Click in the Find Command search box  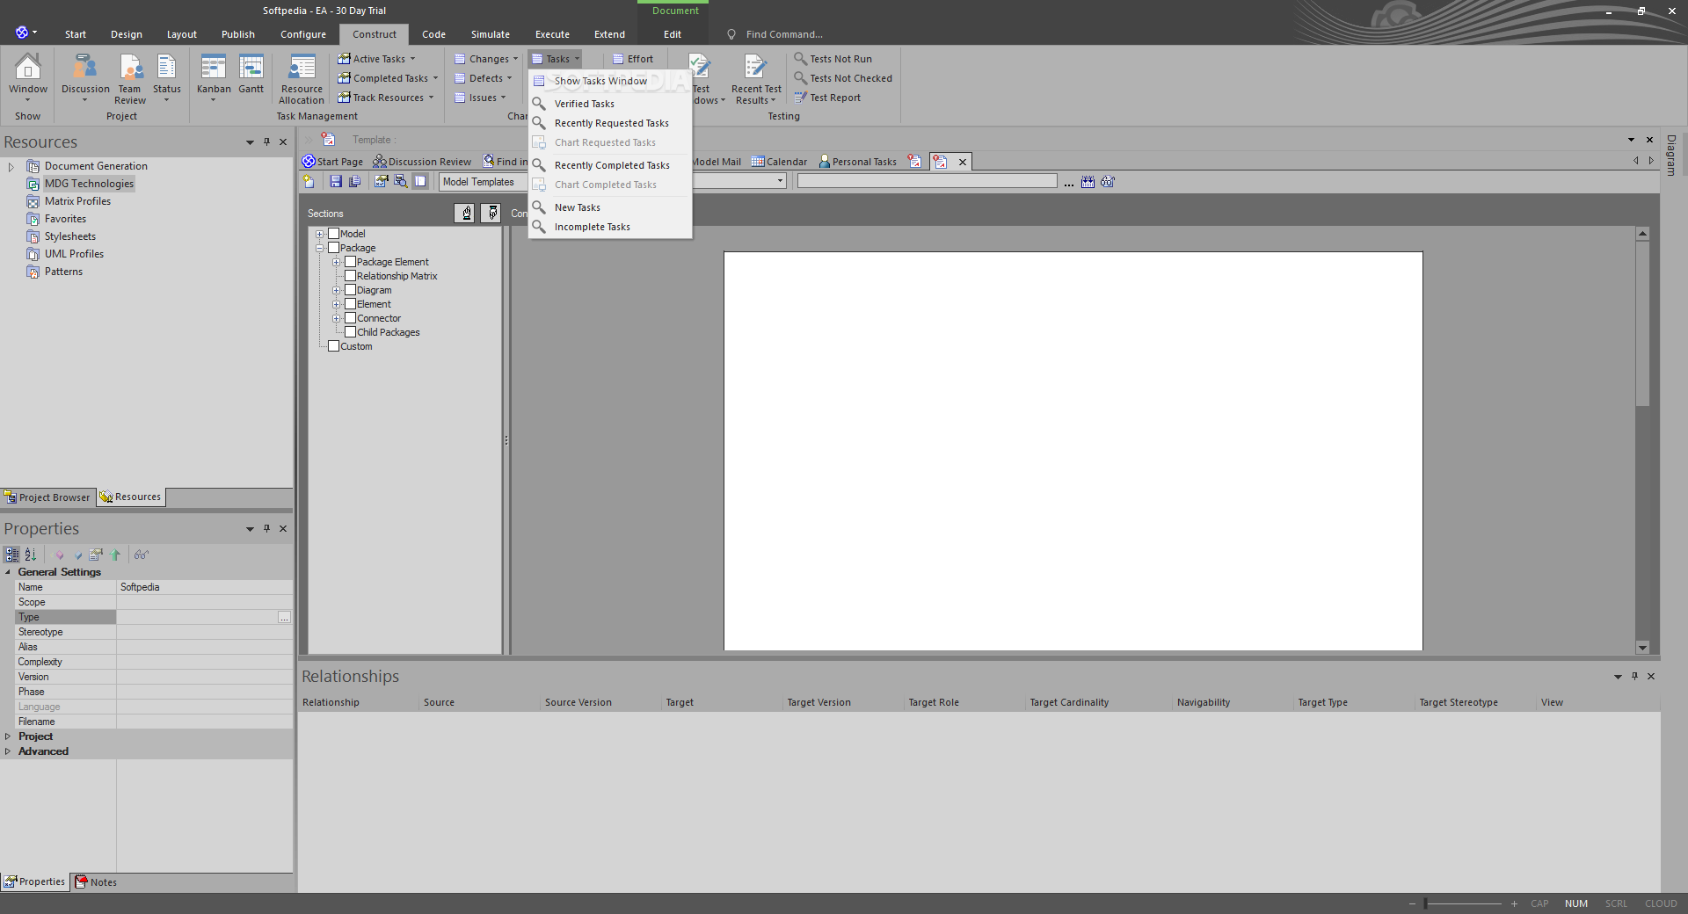(784, 34)
